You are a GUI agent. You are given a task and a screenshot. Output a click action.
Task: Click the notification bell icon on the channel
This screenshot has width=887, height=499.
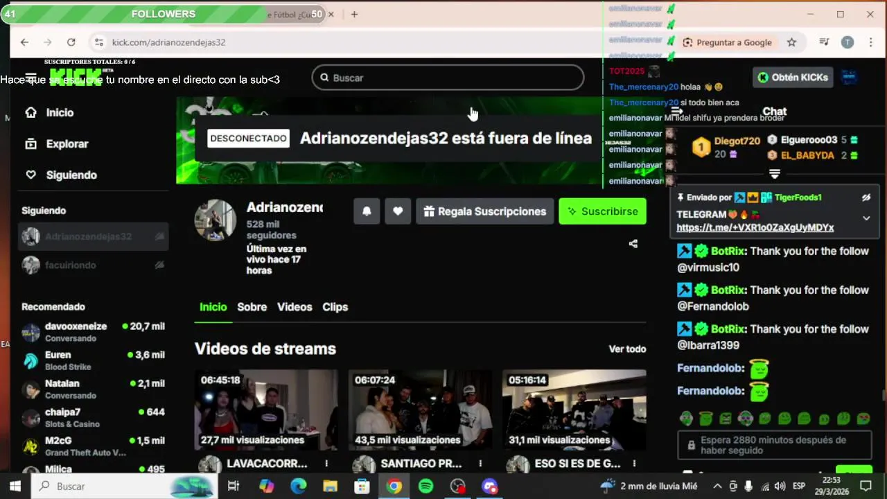pos(367,211)
